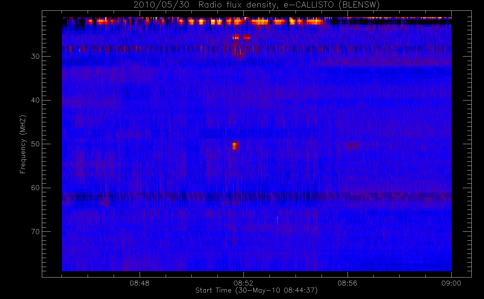Click the 30 MHz frequency tick label
Image resolution: width=484 pixels, height=299 pixels.
click(x=35, y=57)
